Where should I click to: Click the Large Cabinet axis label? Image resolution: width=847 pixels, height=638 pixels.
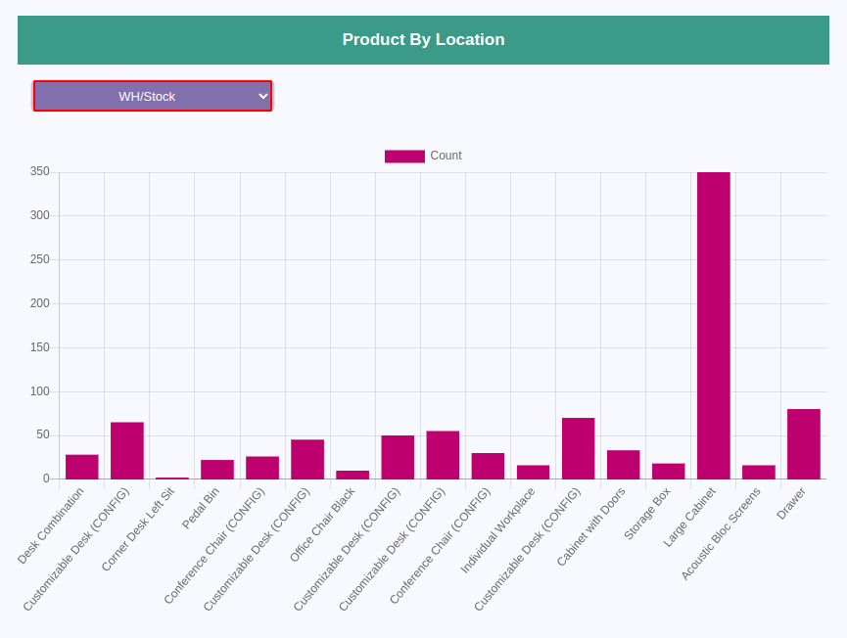pyautogui.click(x=688, y=517)
